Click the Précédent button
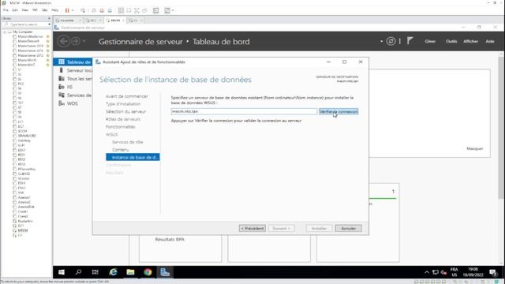This screenshot has width=505, height=284. pos(252,228)
